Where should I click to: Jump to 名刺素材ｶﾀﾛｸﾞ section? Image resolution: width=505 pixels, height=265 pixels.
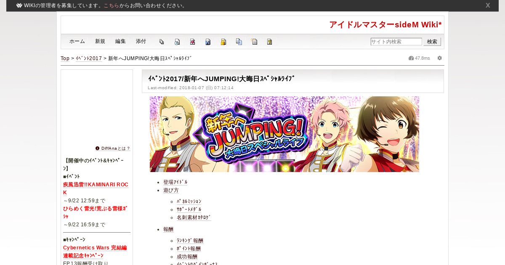pos(194,217)
